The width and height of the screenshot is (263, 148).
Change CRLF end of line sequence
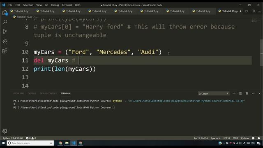pos(235,138)
